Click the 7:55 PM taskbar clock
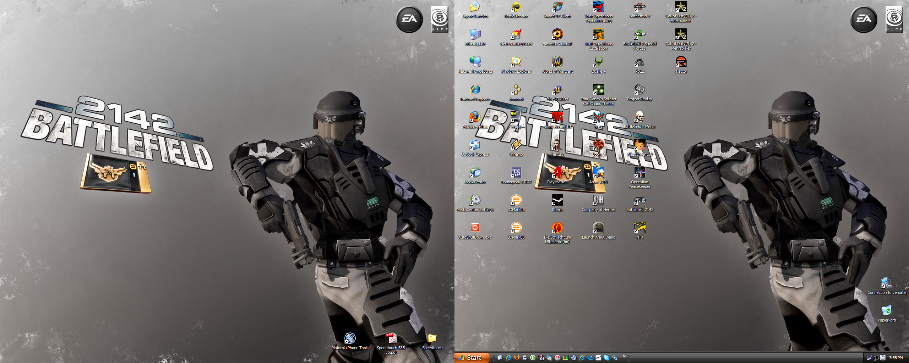Screen dimensions: 909x363 point(896,358)
